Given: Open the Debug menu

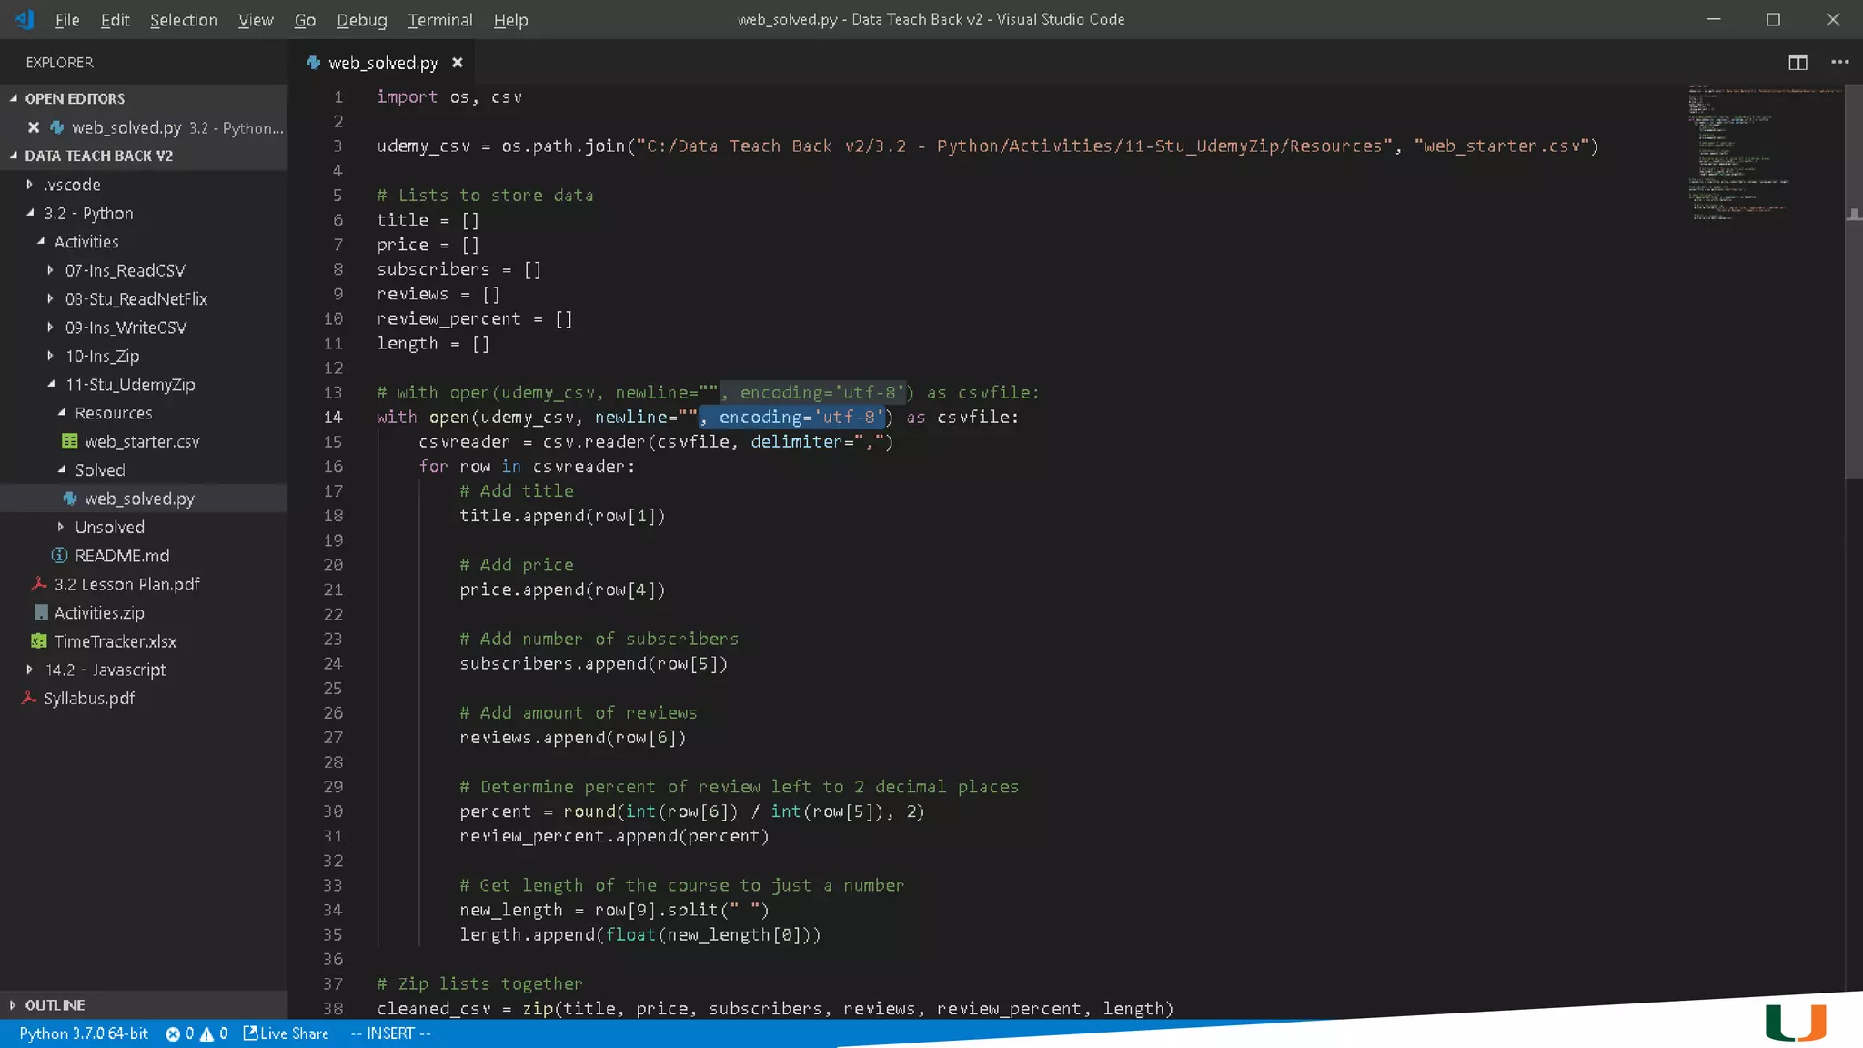Looking at the screenshot, I should tap(361, 20).
